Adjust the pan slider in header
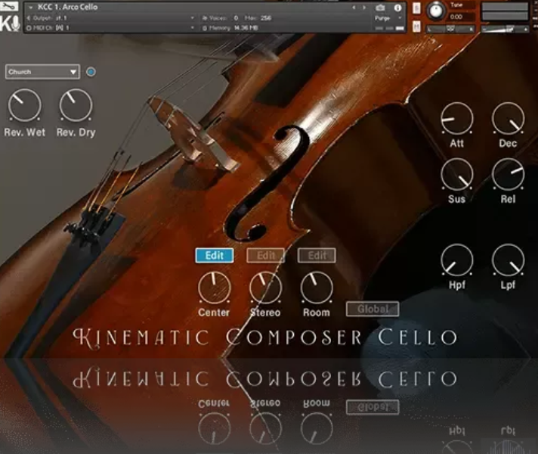 (x=451, y=30)
